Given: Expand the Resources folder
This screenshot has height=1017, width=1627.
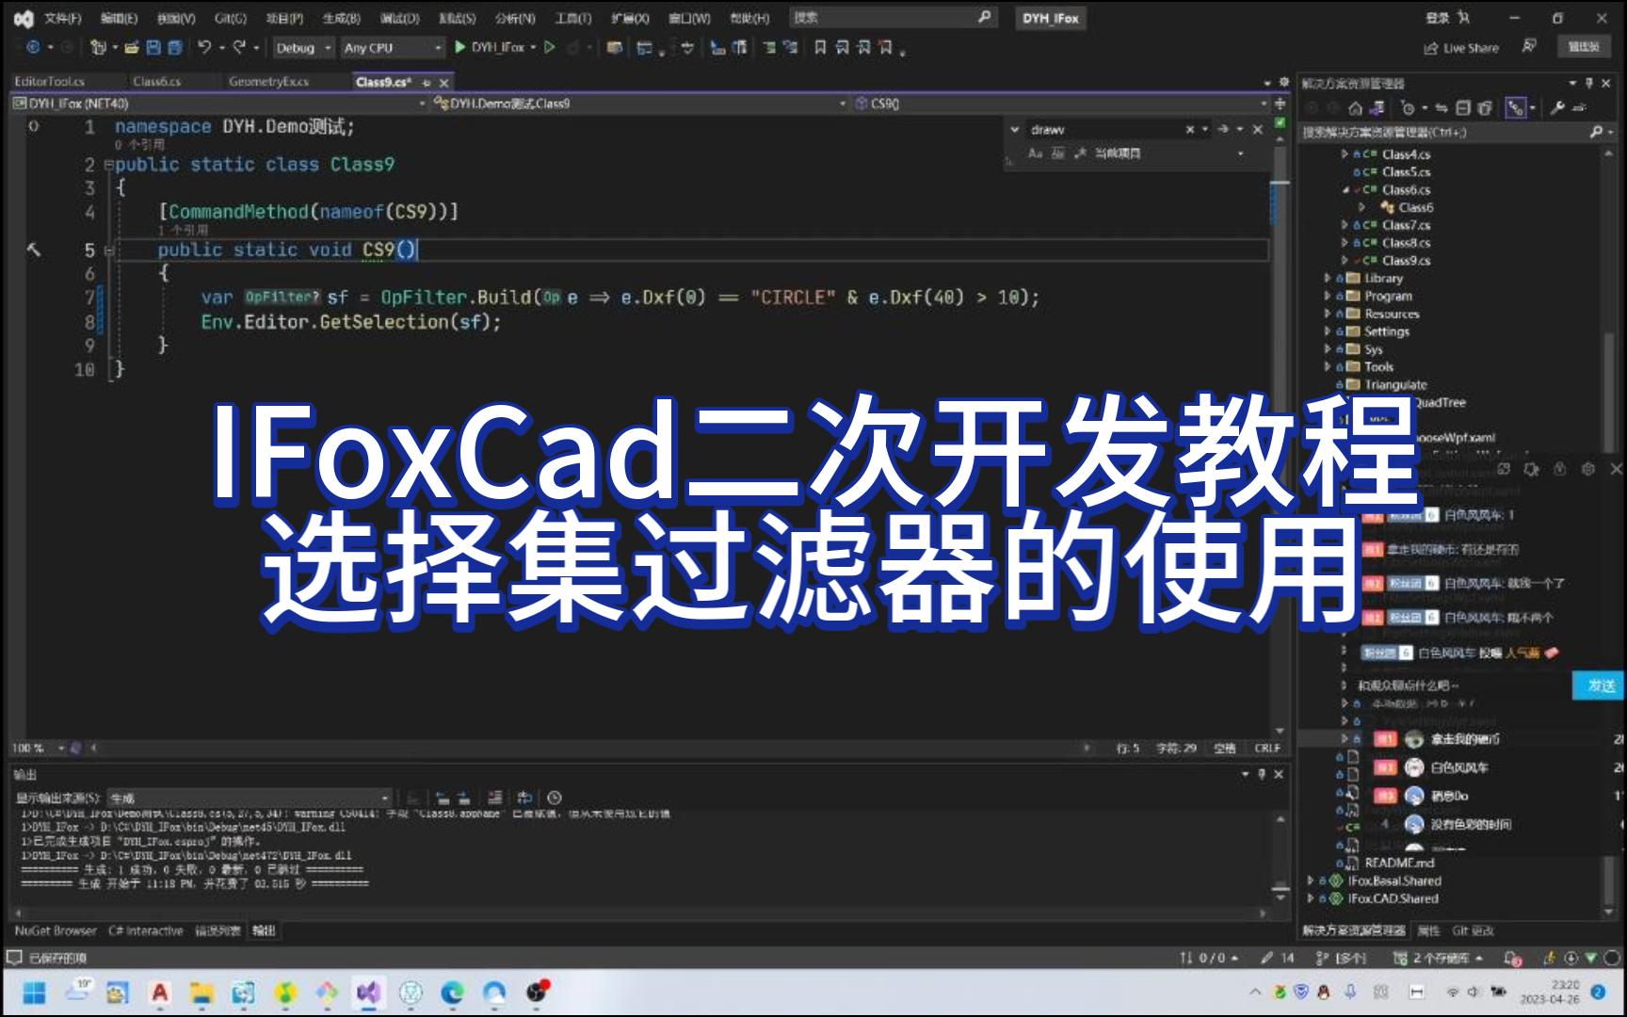Looking at the screenshot, I should coord(1328,315).
